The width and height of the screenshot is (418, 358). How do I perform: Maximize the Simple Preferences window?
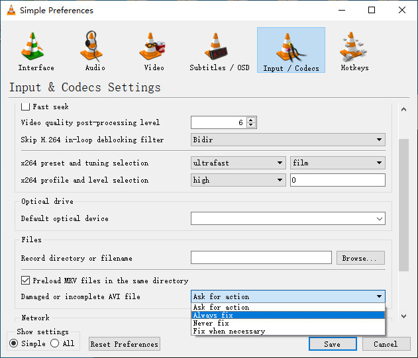372,10
